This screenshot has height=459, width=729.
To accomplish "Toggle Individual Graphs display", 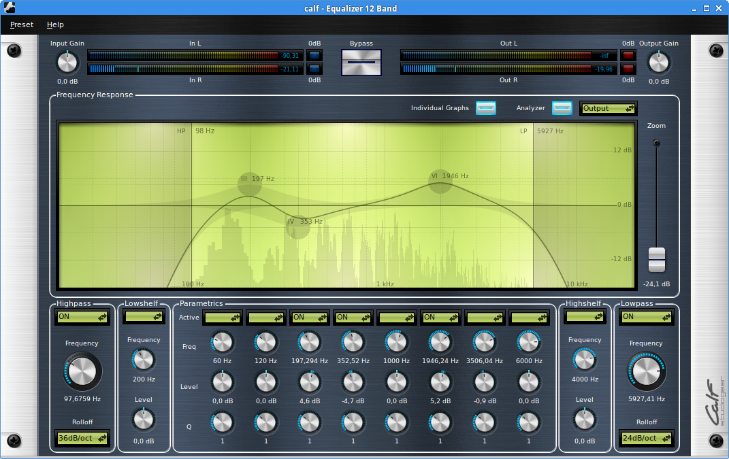I will click(x=486, y=108).
